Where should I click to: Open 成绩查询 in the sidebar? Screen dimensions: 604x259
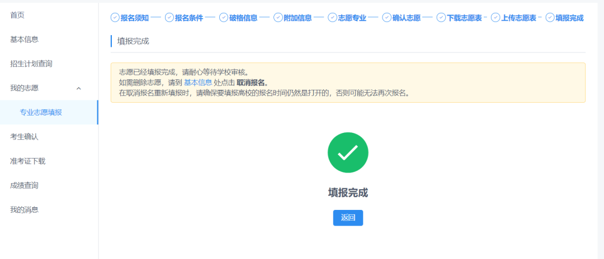(x=24, y=186)
